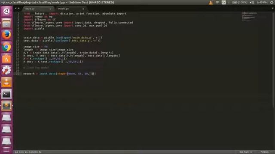The image size is (275, 154).
Task: Click the 'from tflearn.layers.core import' line
Action: [x=78, y=23]
